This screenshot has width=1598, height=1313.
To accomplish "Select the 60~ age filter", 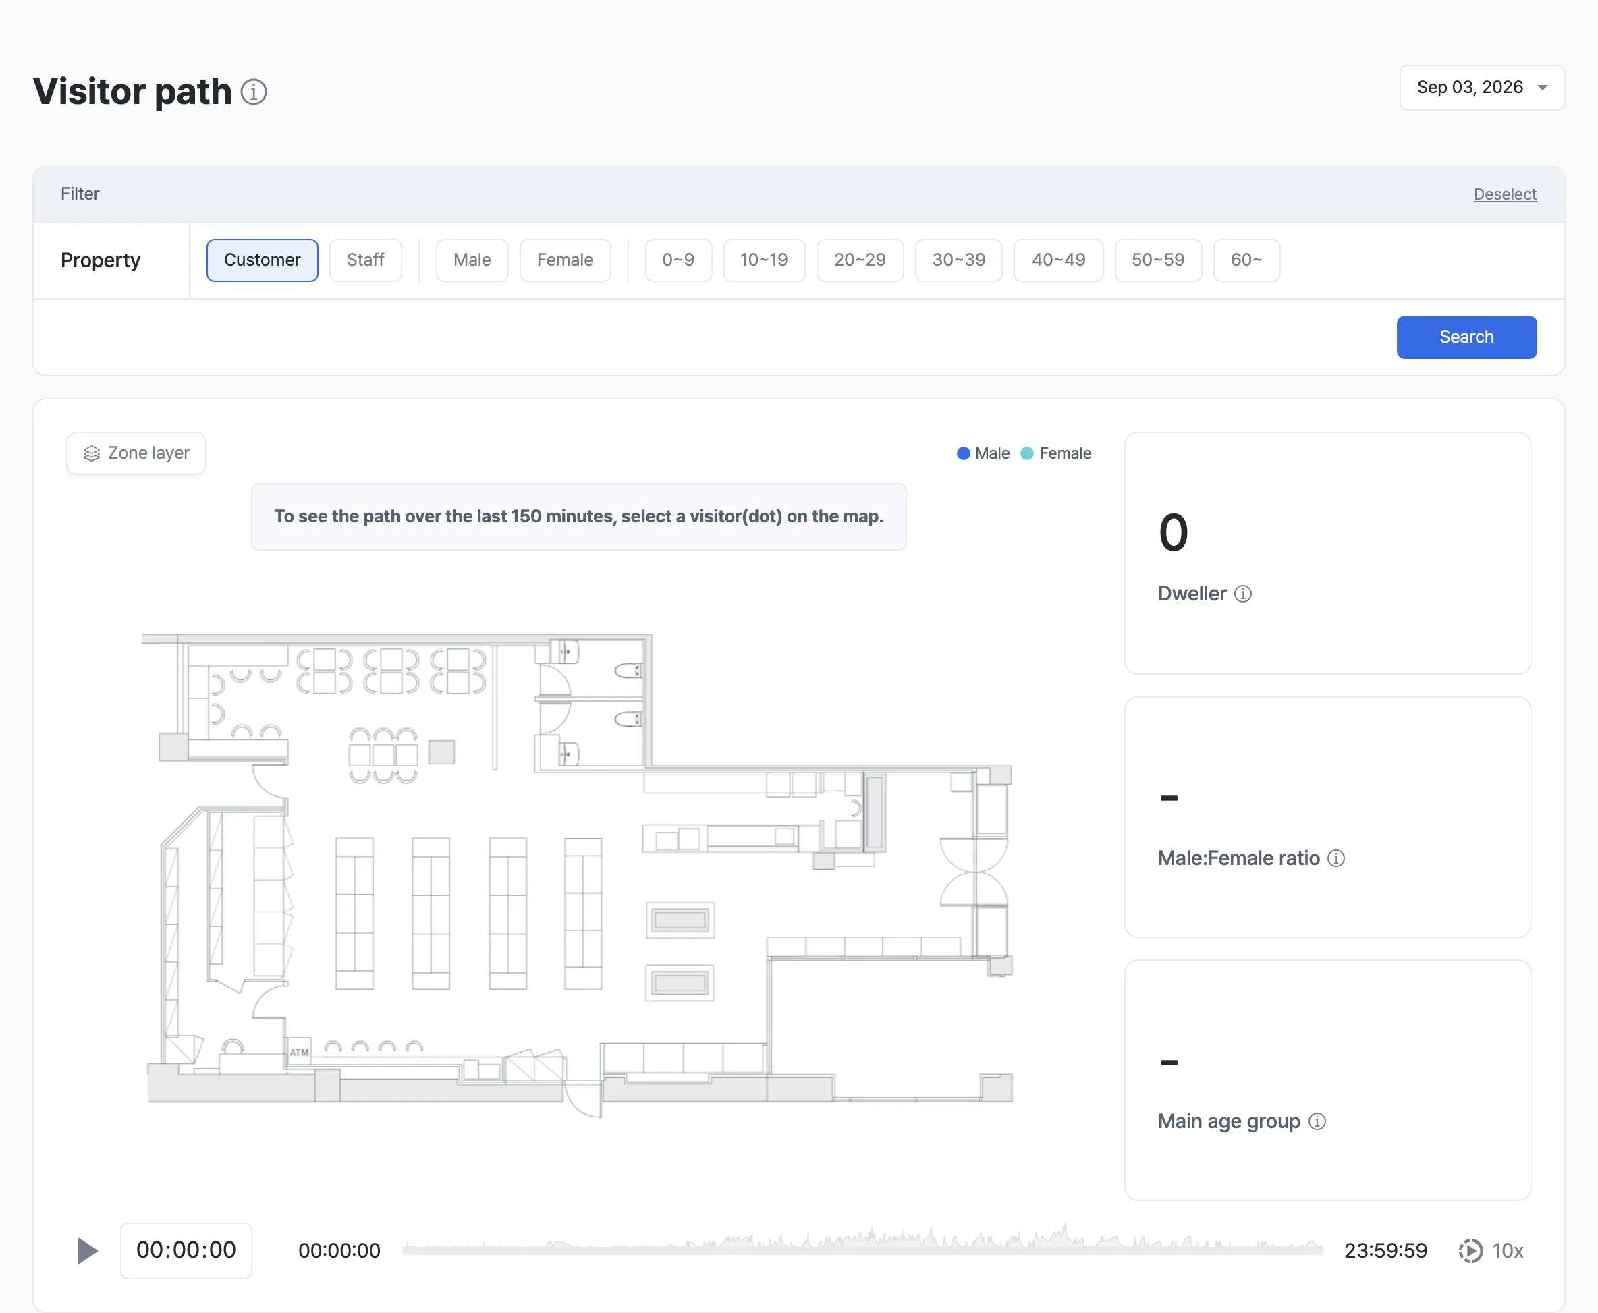I will pyautogui.click(x=1246, y=260).
